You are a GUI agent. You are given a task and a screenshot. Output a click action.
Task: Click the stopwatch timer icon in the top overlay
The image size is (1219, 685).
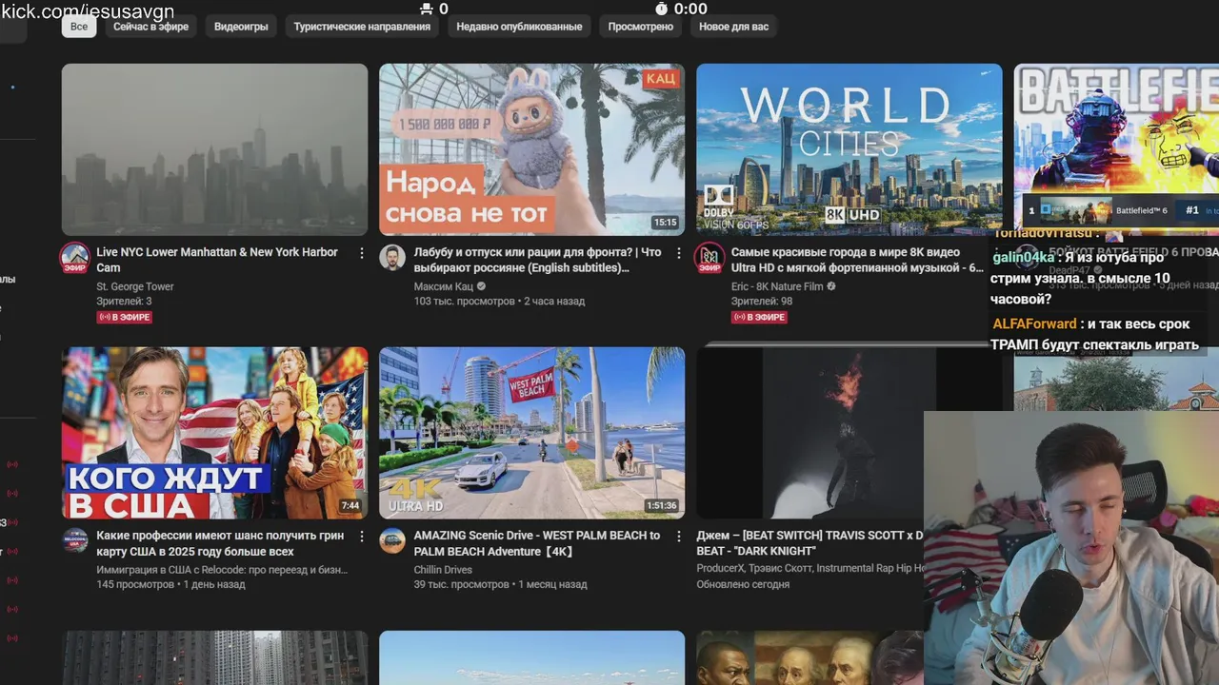pos(662,9)
